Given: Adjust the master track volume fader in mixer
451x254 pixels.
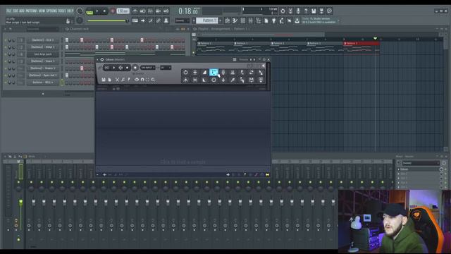Looking at the screenshot, I should [x=20, y=202].
